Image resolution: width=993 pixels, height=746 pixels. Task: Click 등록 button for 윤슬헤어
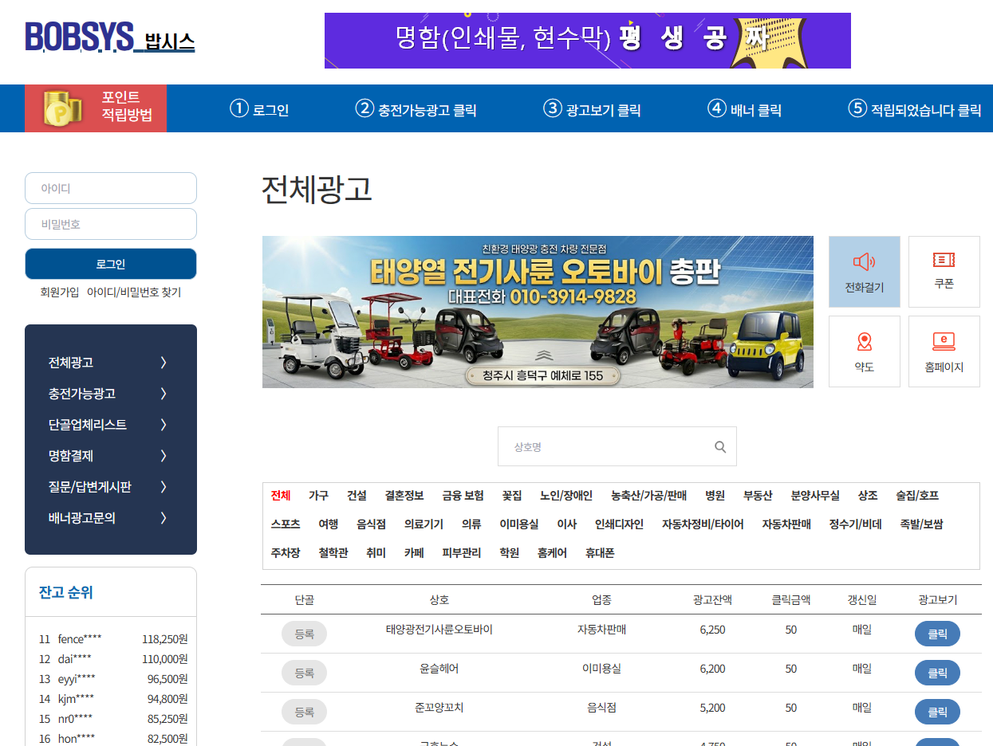(x=304, y=673)
